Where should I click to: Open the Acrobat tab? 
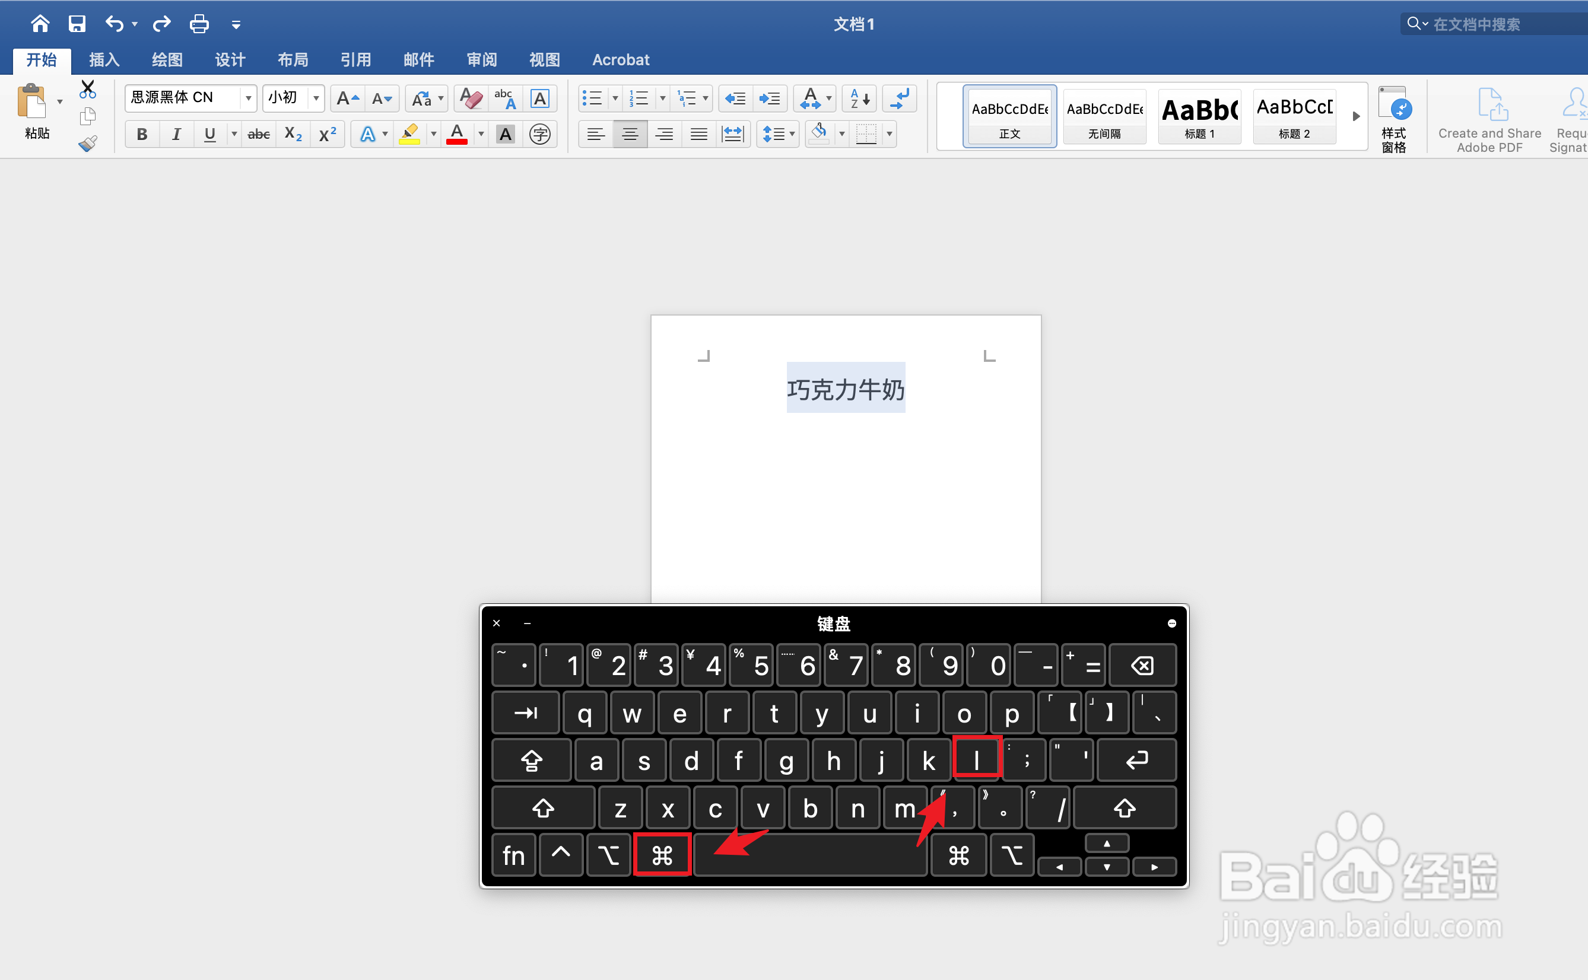pyautogui.click(x=621, y=60)
